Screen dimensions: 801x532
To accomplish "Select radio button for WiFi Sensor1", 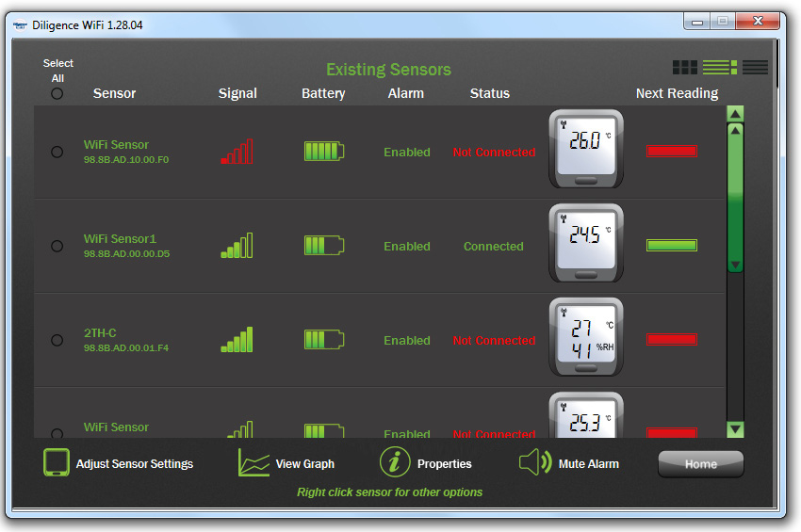I will pos(57,246).
